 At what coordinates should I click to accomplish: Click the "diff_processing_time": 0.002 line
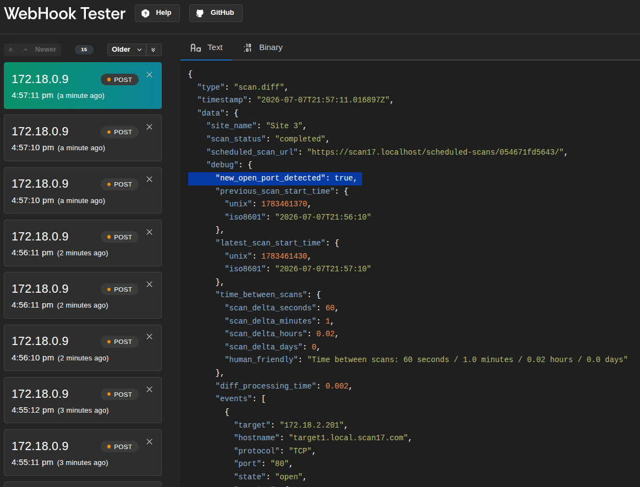[x=283, y=386]
